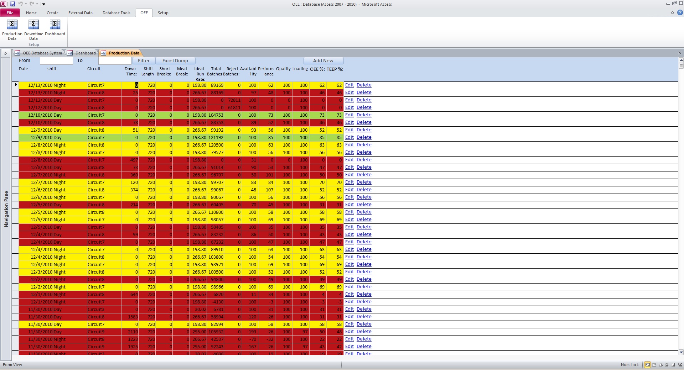Click Edit link for first 12/13/2010 Circuit7 row

[x=349, y=85]
